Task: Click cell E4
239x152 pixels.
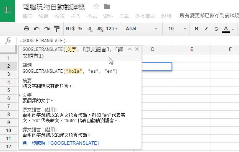Action: (191, 82)
